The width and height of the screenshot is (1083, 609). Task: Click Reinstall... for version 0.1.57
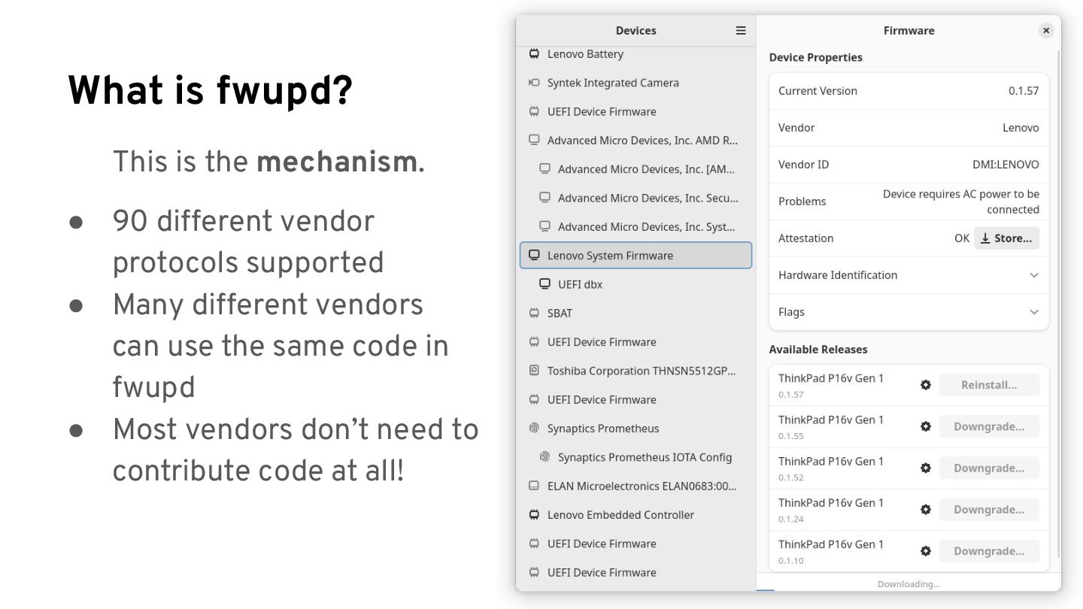coord(989,385)
